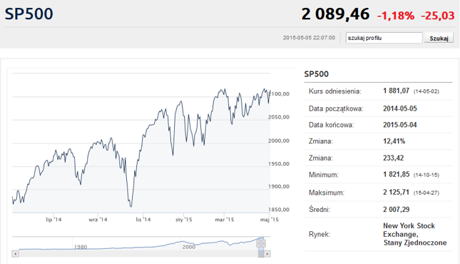The image size is (460, 264).
Task: Click the 'sty '15' axis label
Action: pyautogui.click(x=184, y=220)
